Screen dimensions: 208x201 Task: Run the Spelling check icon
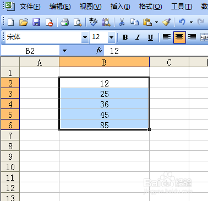[x=93, y=22]
